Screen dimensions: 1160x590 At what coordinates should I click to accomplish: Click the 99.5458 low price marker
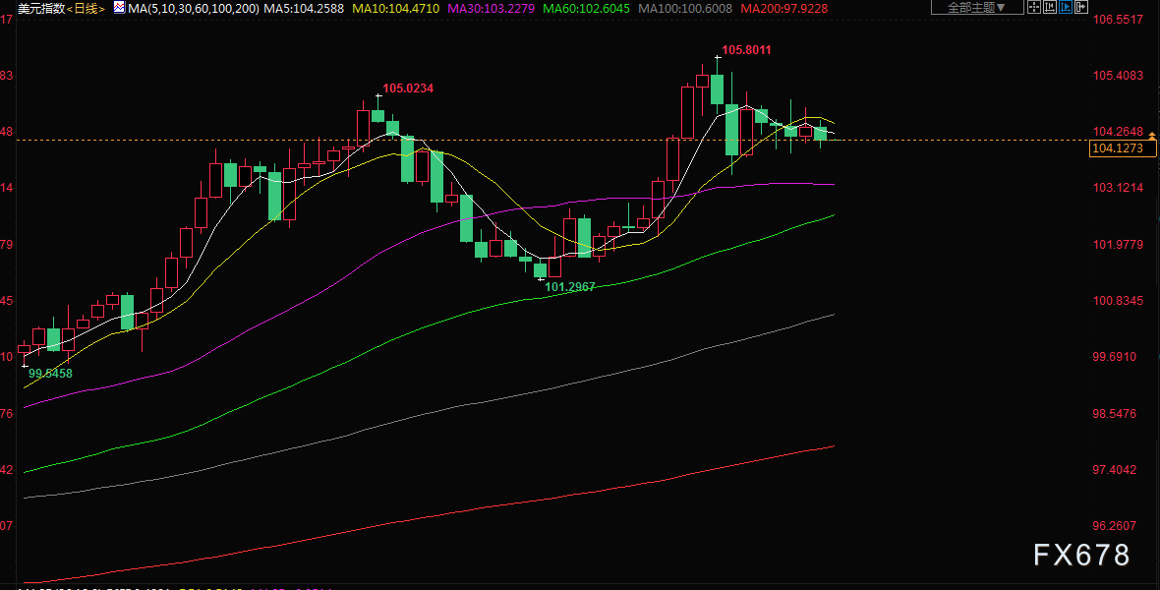coord(50,373)
